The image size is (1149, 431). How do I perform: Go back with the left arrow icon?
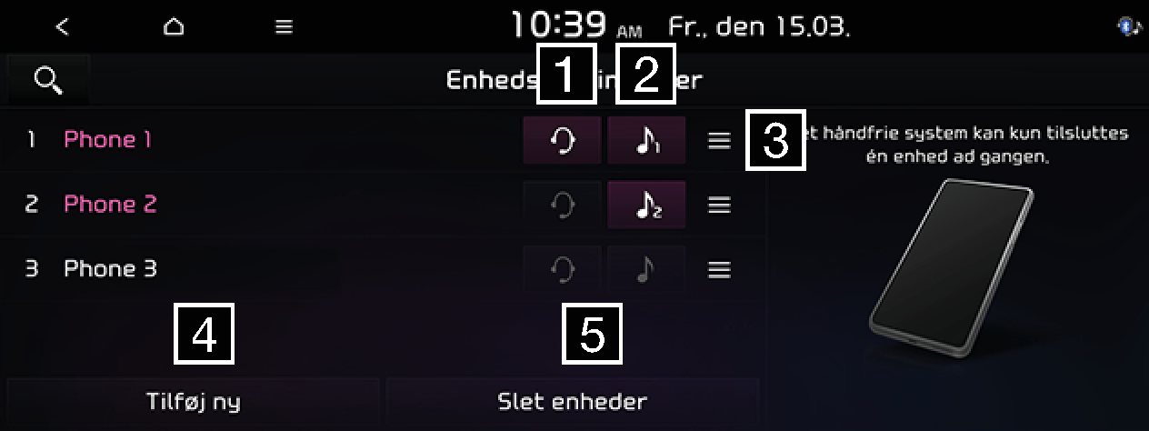62,27
